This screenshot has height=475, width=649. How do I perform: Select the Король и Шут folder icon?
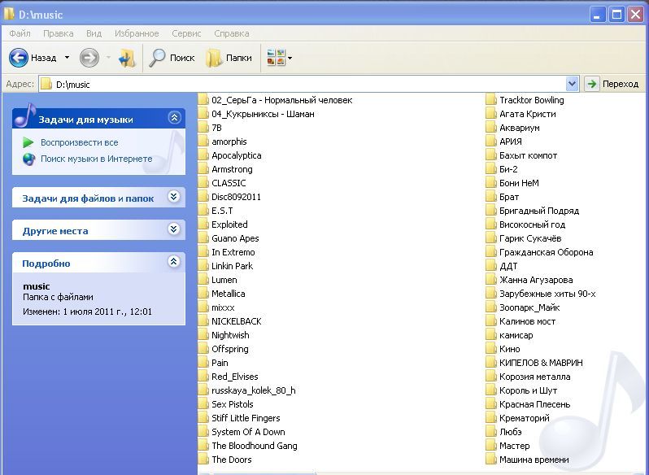(x=491, y=390)
